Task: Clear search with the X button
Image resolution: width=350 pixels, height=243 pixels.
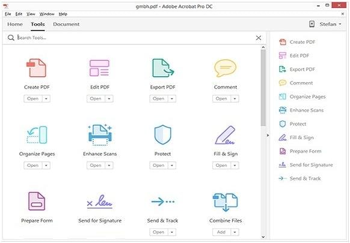Action: click(259, 38)
